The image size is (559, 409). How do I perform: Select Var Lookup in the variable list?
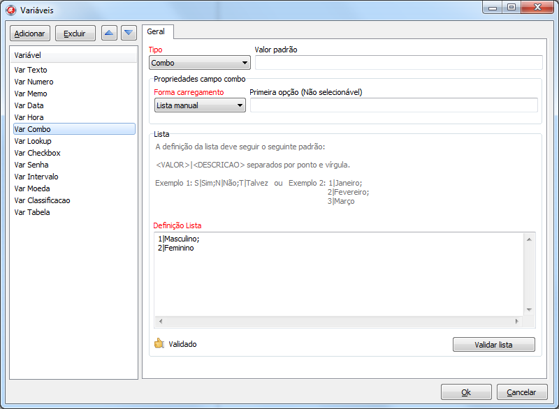click(33, 141)
